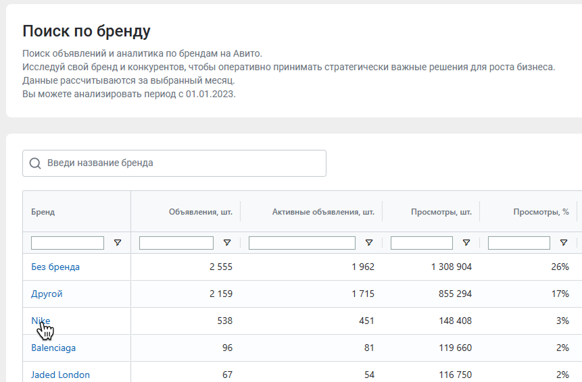582x382 pixels.
Task: Click the Активные объявления filter text box
Action: [x=301, y=243]
